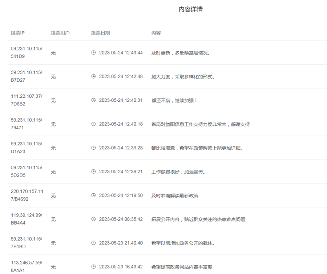Select IP entry 220.170.157.117/B4692
The height and width of the screenshot is (274, 327).
point(27,195)
